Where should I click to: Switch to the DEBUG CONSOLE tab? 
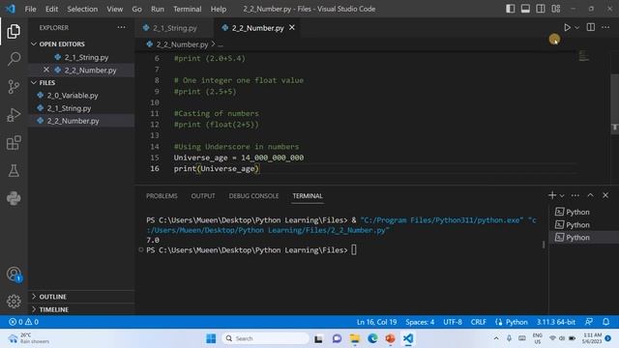tap(253, 196)
